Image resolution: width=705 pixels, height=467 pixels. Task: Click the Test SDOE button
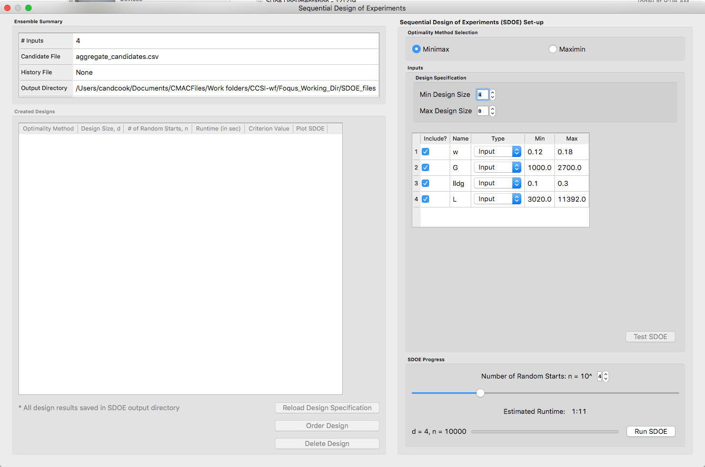650,336
